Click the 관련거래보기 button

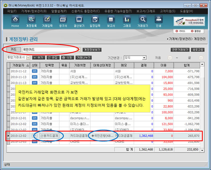[180, 50]
